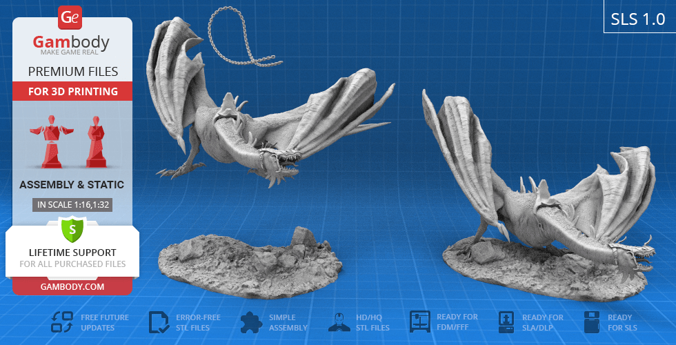Click the red "For 3D Printing" banner
The image size is (676, 345).
tap(72, 91)
